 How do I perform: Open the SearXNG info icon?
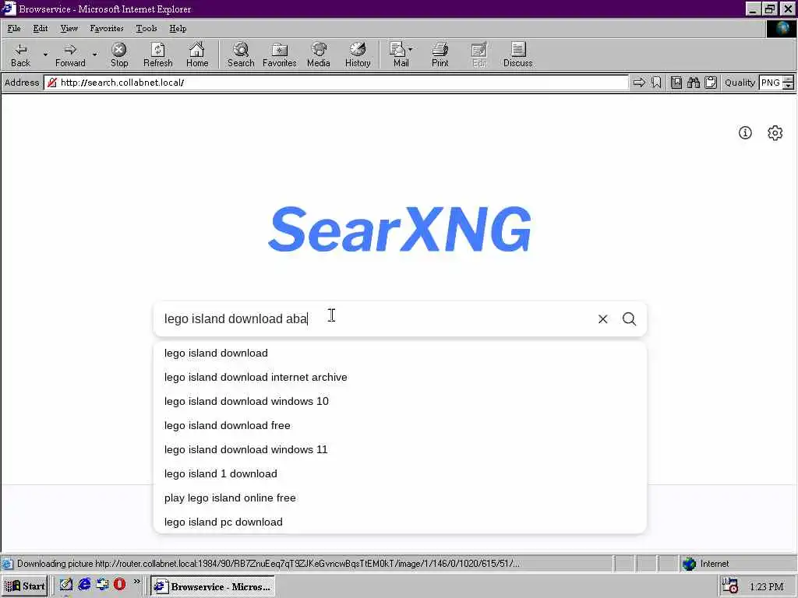pyautogui.click(x=745, y=132)
